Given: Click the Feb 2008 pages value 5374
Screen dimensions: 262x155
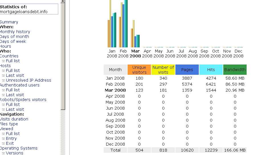Looking at the screenshot, I should point(187,84).
